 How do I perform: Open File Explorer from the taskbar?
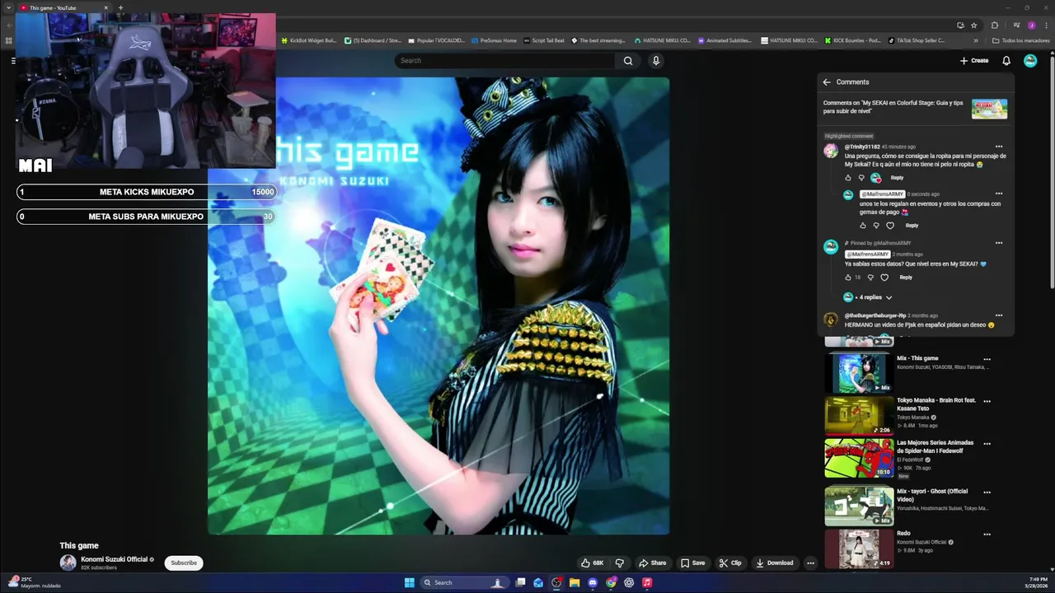click(x=574, y=583)
